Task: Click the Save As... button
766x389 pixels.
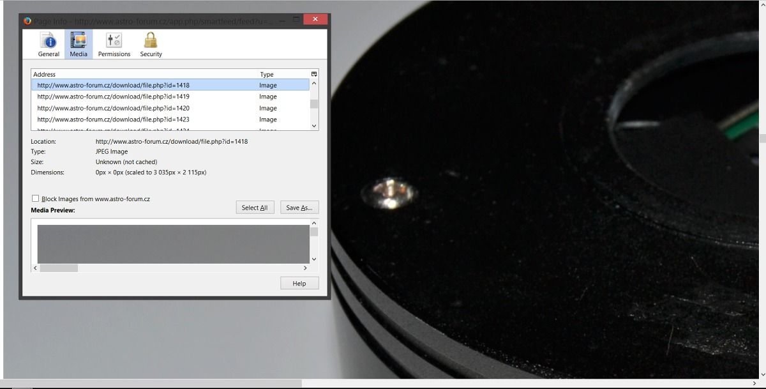Action: coord(299,208)
